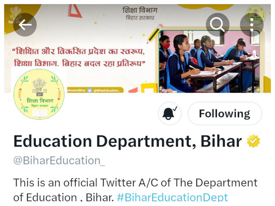This screenshot has width=275, height=206.
Task: Open search with the magnifying glass icon
Action: click(x=218, y=25)
